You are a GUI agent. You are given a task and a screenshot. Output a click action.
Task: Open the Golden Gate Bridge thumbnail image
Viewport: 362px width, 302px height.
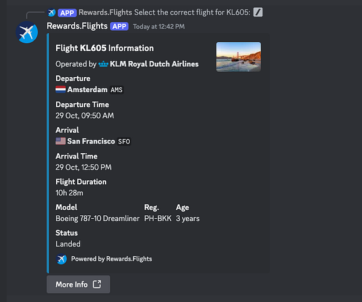coord(238,57)
